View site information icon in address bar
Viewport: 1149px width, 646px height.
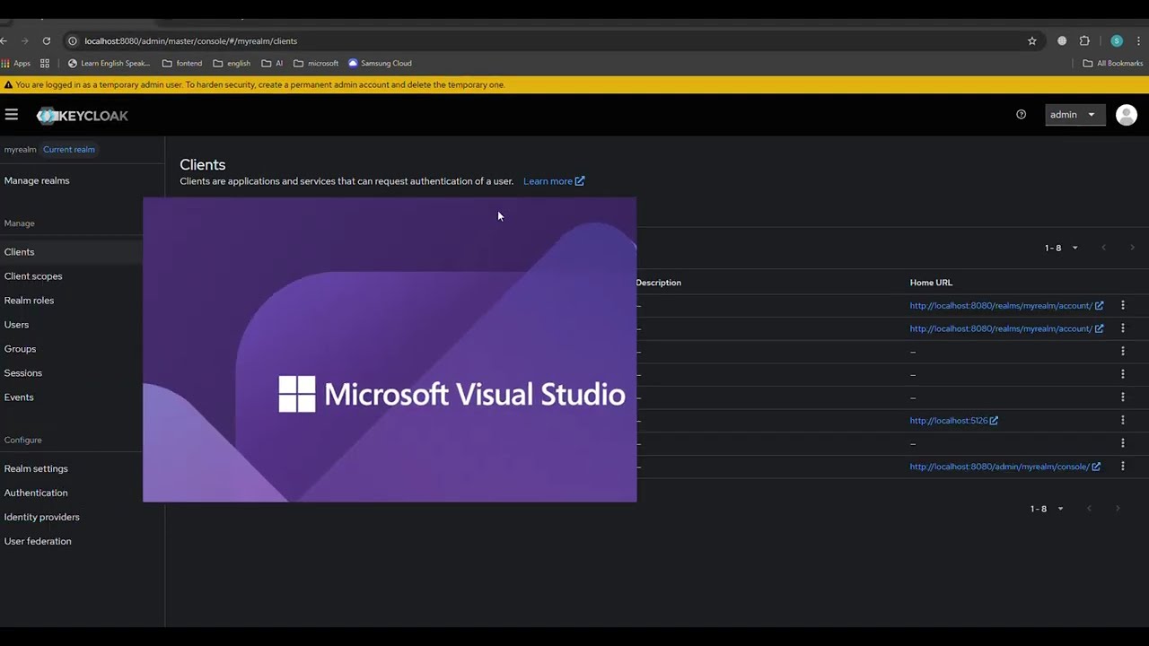[73, 40]
